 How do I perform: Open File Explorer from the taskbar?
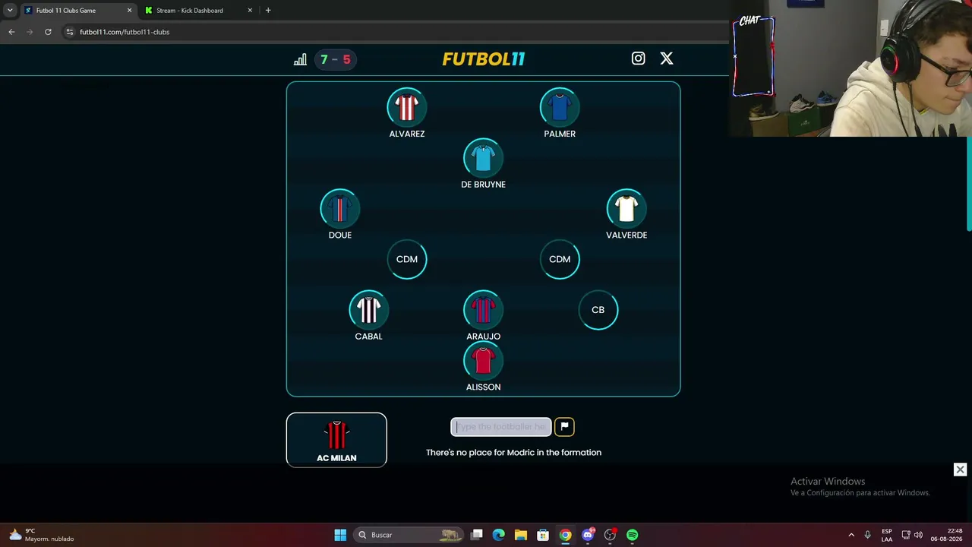[520, 535]
